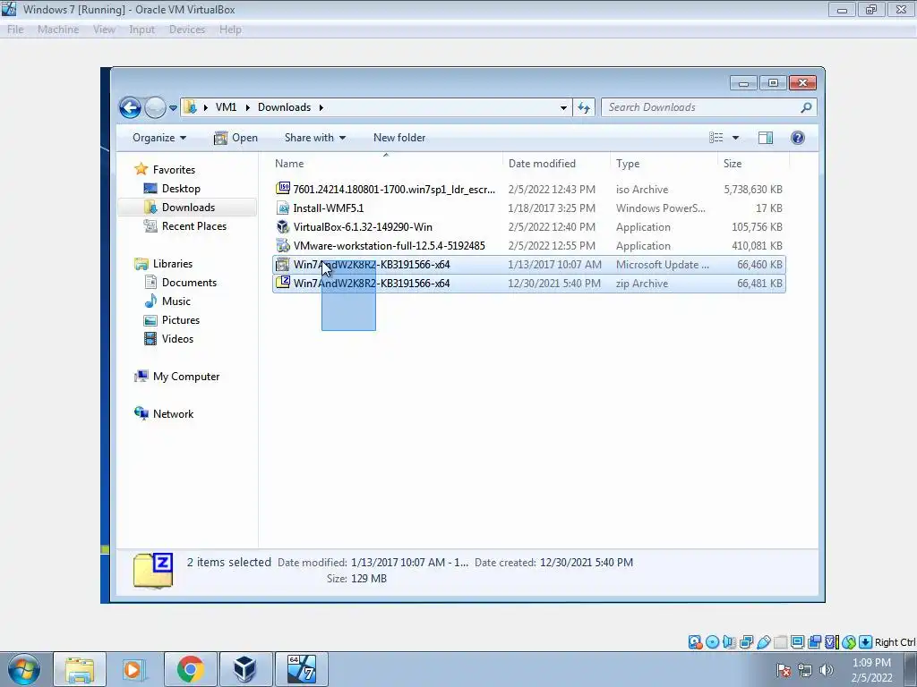Open Windows Media Player from taskbar
This screenshot has width=917, height=687.
click(134, 669)
